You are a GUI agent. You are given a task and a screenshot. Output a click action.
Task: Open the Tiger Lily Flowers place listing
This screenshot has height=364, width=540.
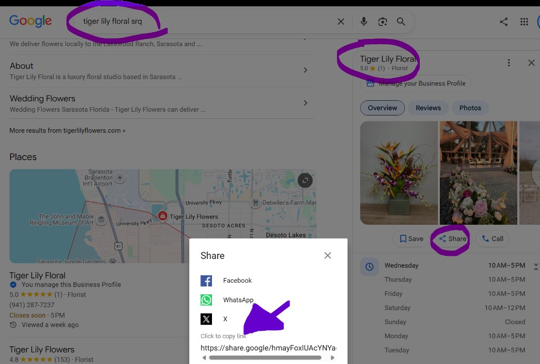pos(42,350)
